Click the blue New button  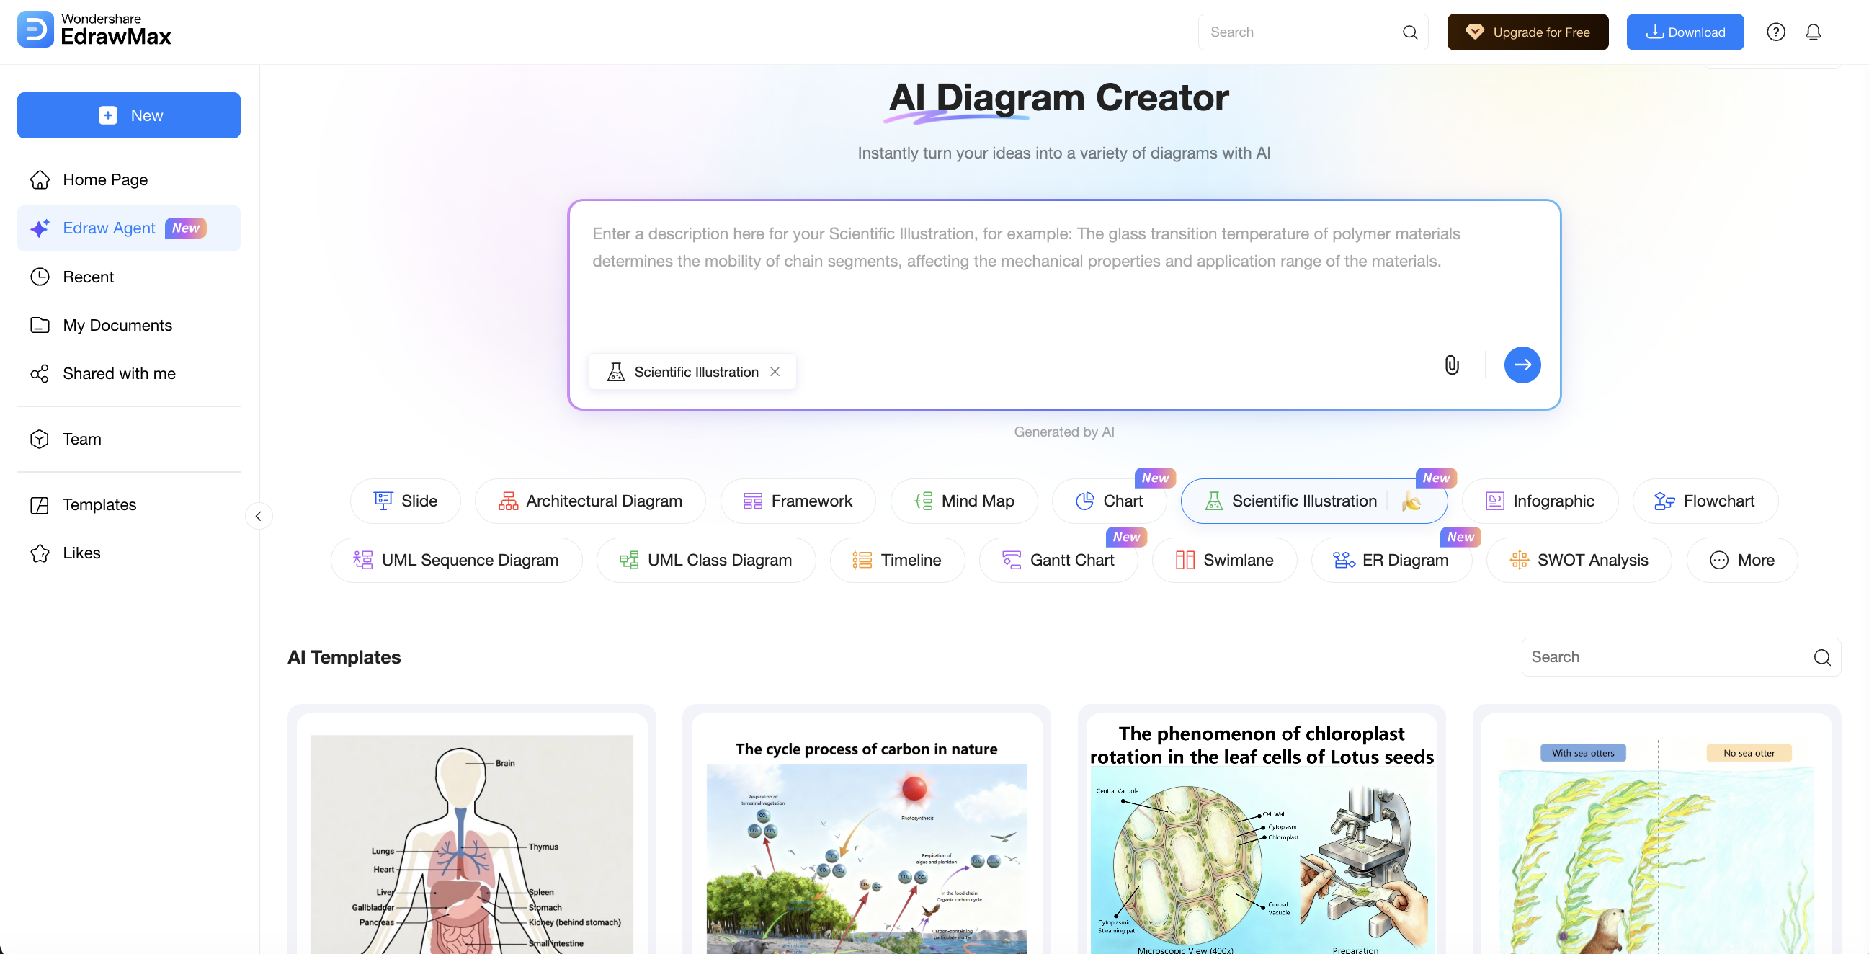[129, 115]
